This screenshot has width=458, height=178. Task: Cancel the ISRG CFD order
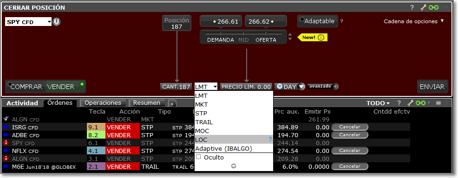[x=350, y=127]
